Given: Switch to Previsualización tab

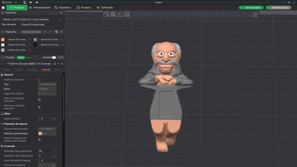Looking at the screenshot, I should click(40, 7).
